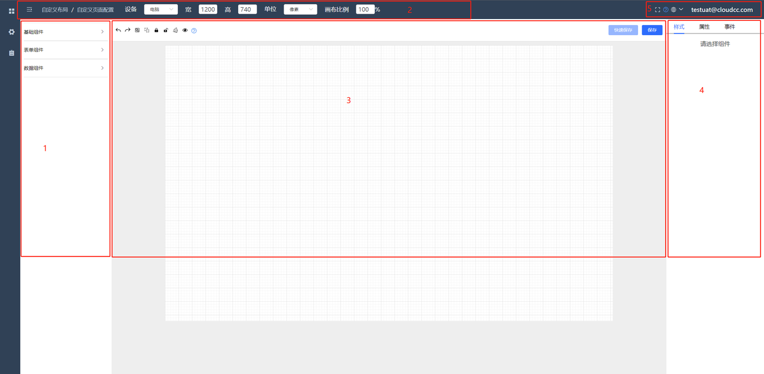This screenshot has width=764, height=374.
Task: Open the 设备 device dropdown
Action: [161, 10]
